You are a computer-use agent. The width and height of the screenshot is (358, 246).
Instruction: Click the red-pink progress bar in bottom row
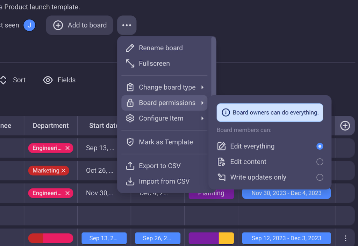(x=50, y=238)
